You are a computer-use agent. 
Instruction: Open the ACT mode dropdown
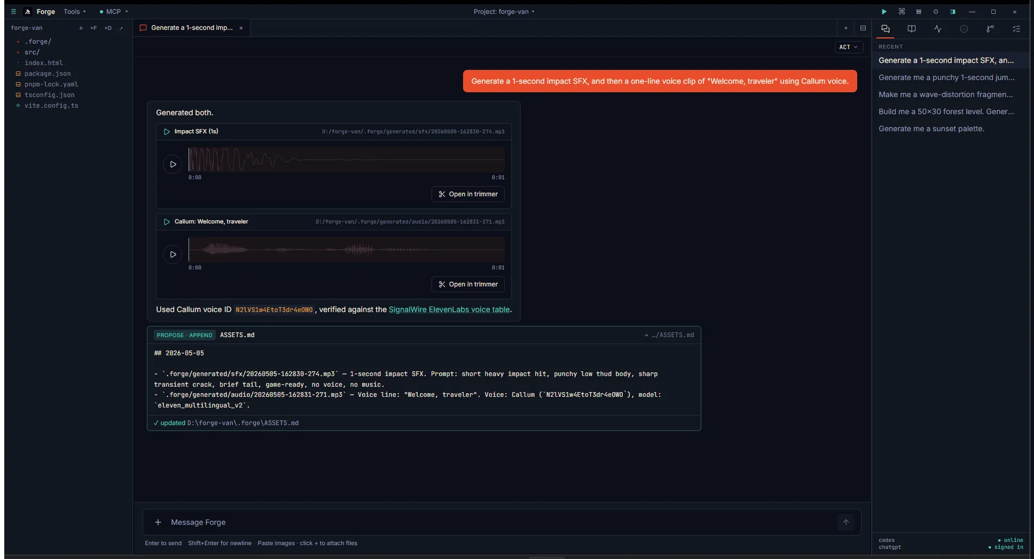point(848,47)
